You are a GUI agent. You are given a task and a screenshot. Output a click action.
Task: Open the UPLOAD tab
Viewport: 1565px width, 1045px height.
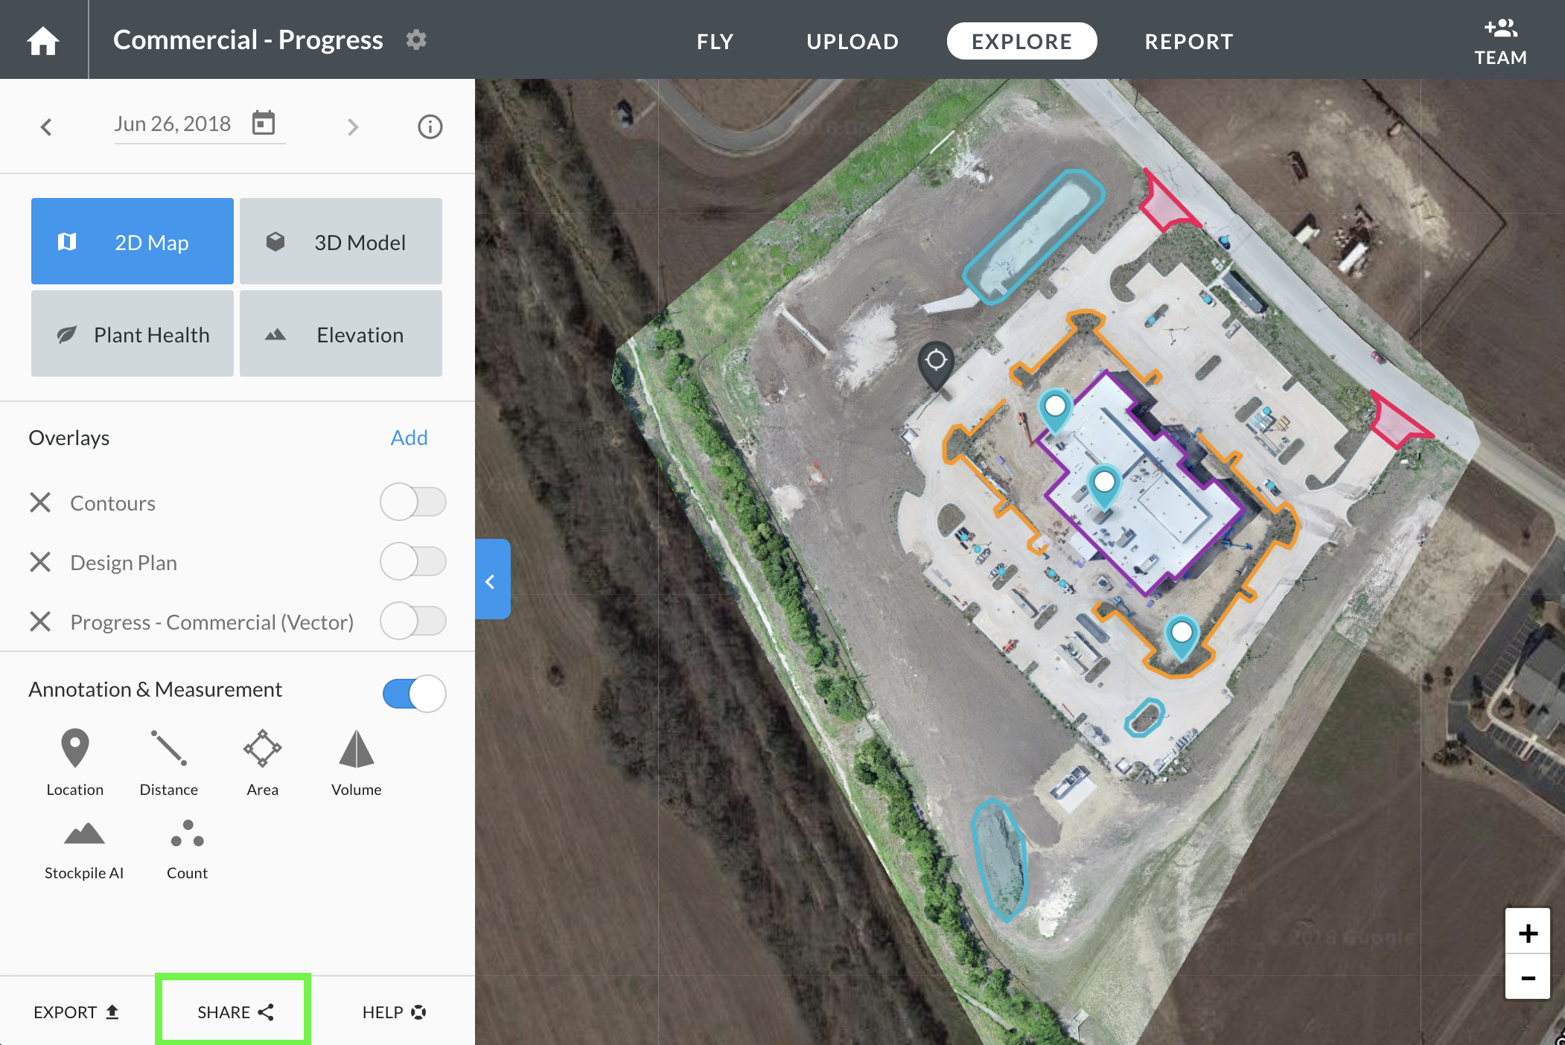point(852,42)
